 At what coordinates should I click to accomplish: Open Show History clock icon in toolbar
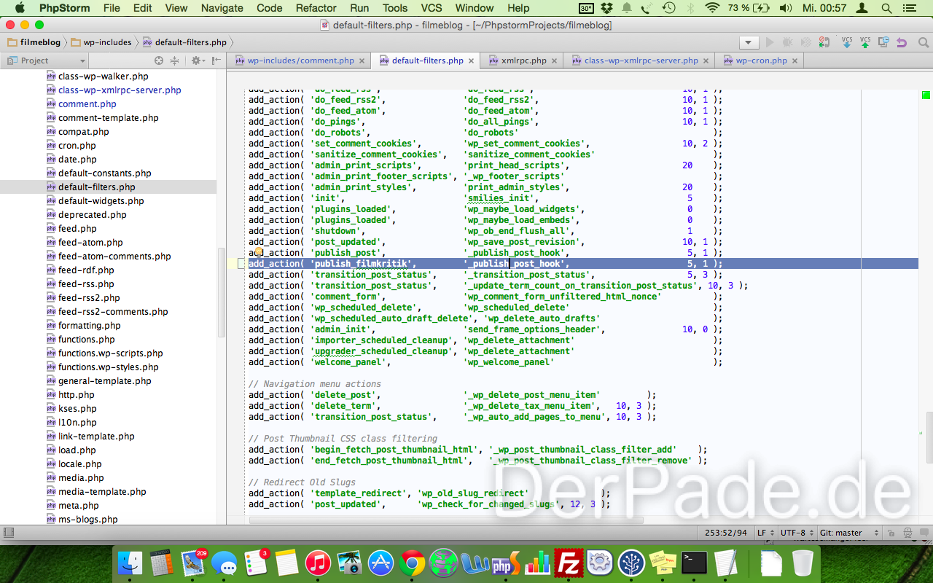click(x=883, y=42)
